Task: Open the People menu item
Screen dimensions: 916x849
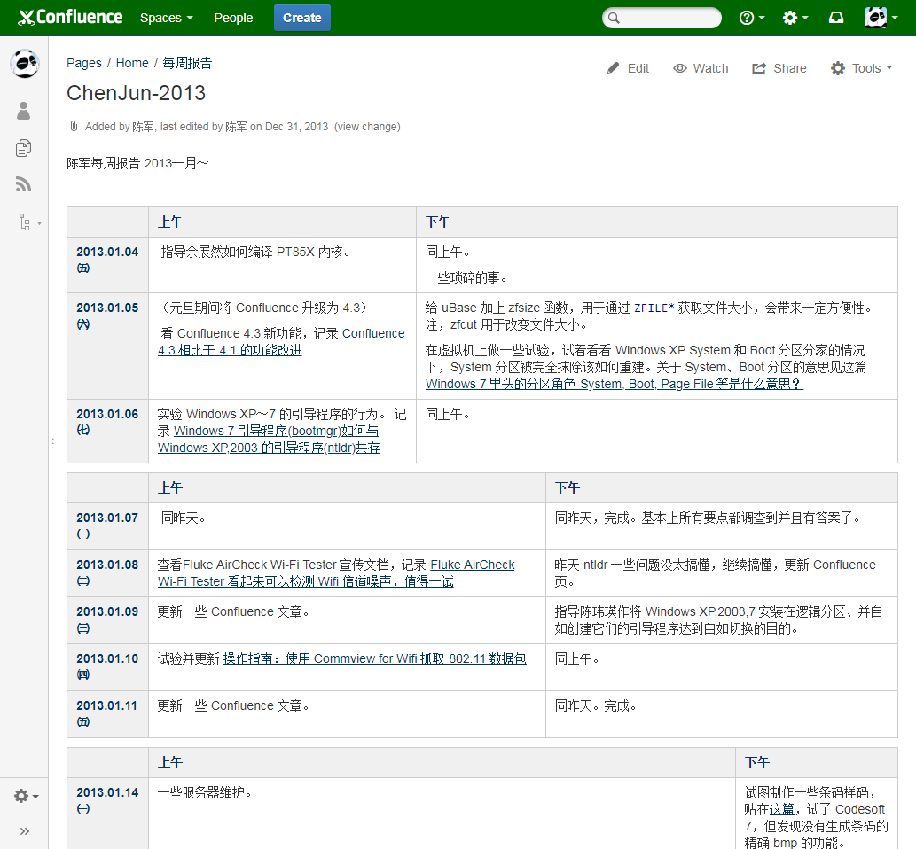Action: [x=233, y=18]
